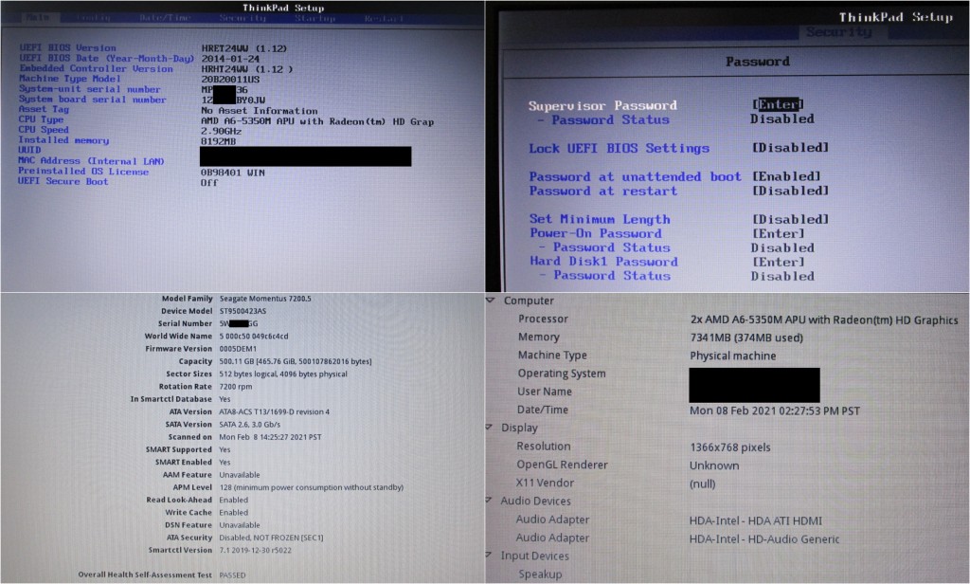The height and width of the screenshot is (584, 970).
Task: Click the Smartctl Version value
Action: 255,550
